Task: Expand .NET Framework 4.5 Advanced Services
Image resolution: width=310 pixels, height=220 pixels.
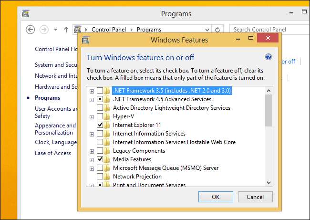Action: [x=92, y=99]
